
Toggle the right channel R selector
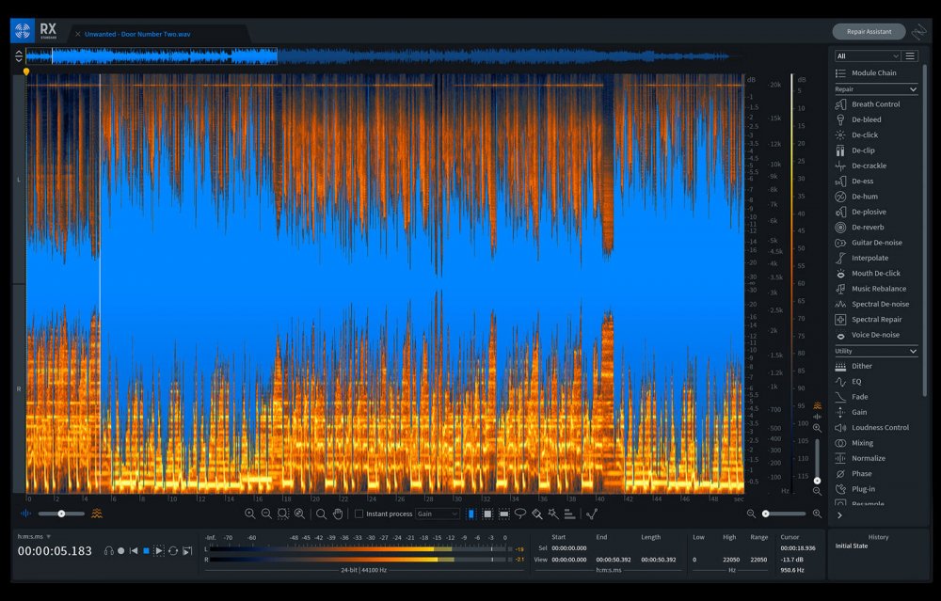tap(19, 388)
